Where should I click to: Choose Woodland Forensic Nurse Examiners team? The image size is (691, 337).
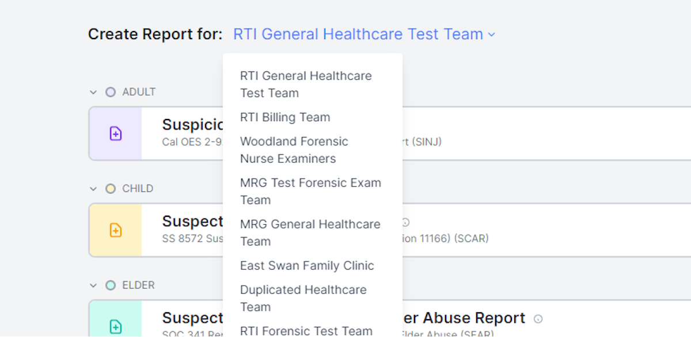313,150
